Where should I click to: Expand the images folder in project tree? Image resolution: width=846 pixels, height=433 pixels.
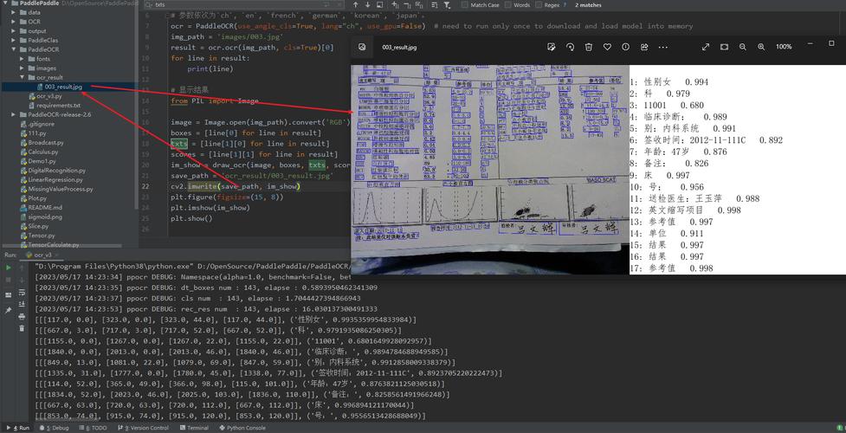(x=22, y=68)
